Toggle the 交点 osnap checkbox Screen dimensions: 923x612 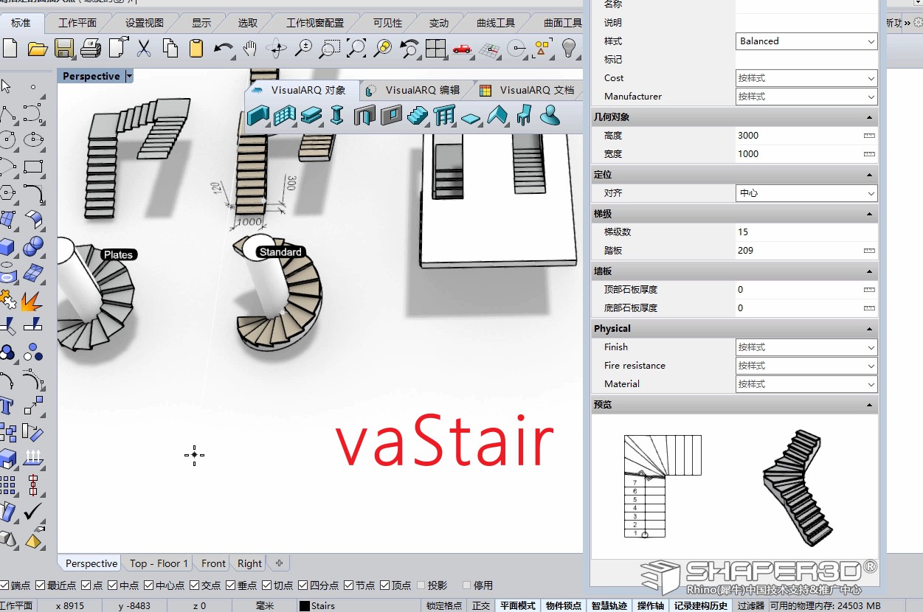click(x=195, y=585)
